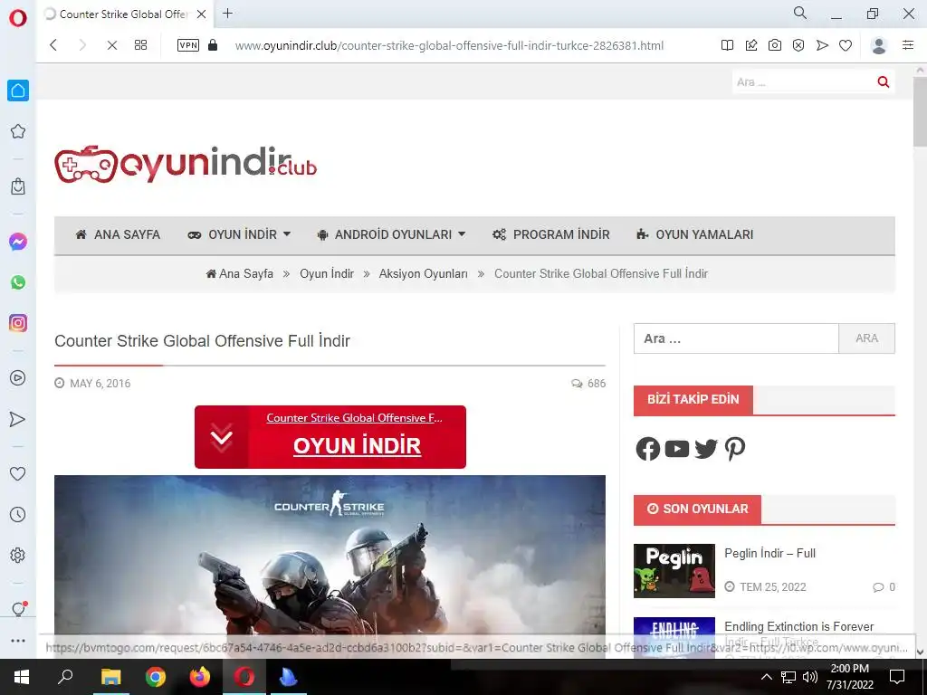Open Easy Setup sliders icon
This screenshot has height=695, width=927.
click(908, 45)
